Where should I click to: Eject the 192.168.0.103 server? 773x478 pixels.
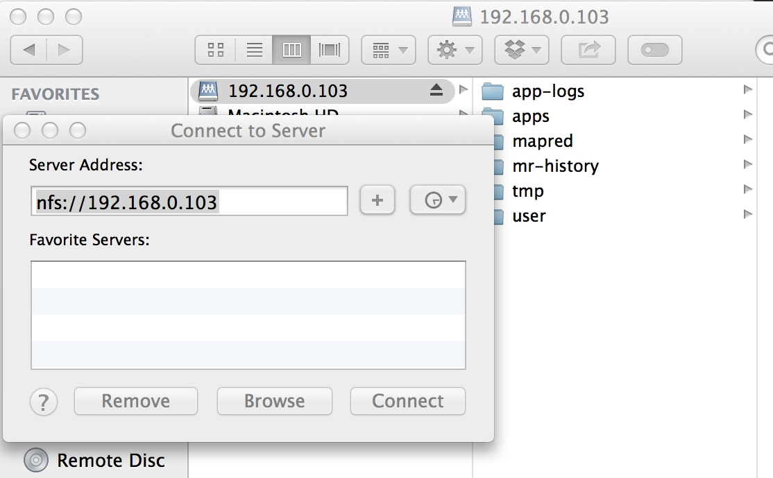click(436, 90)
